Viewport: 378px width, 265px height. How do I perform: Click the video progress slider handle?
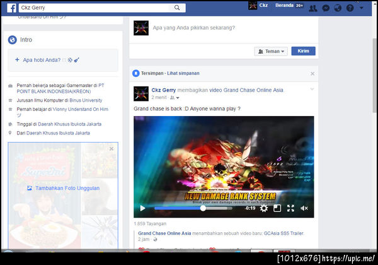coord(203,208)
